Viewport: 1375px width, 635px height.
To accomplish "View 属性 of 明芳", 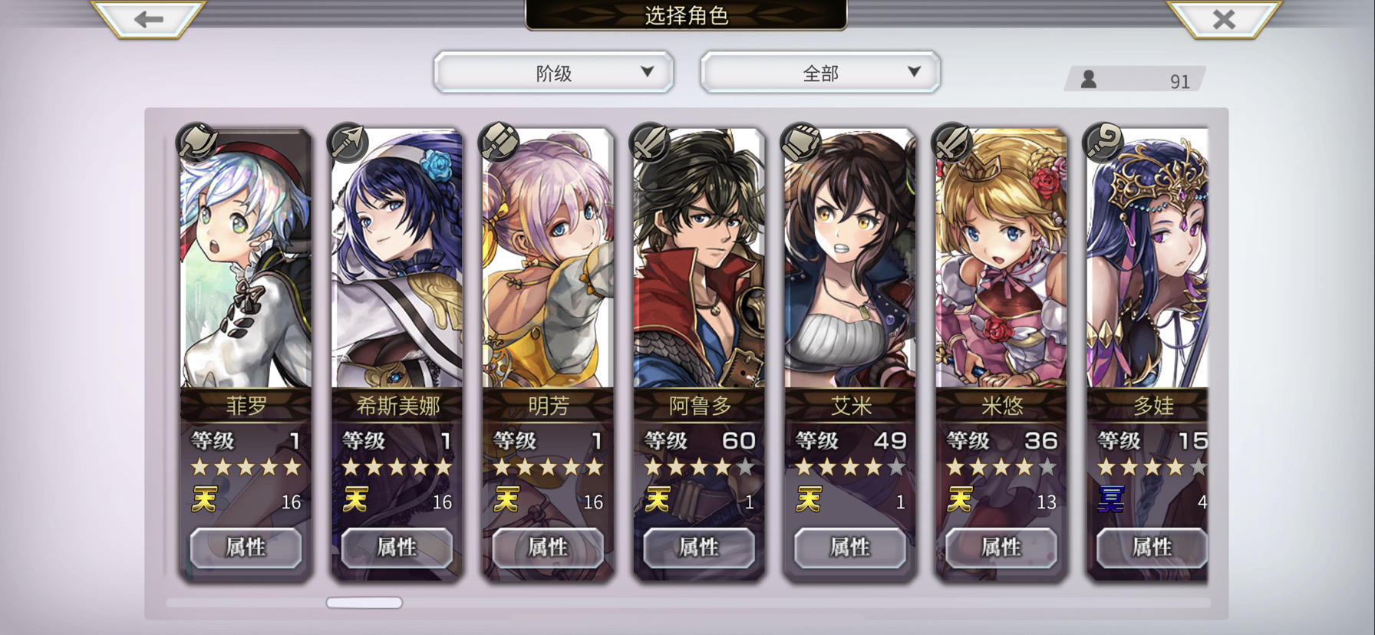I will (547, 547).
